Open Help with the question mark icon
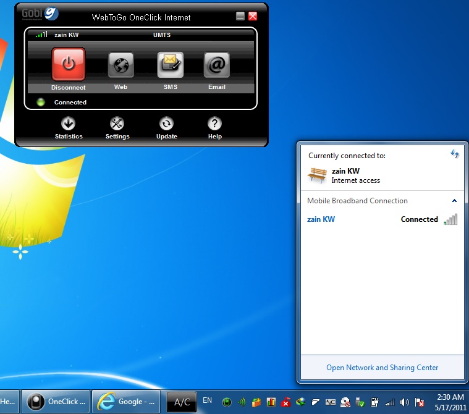 click(214, 123)
